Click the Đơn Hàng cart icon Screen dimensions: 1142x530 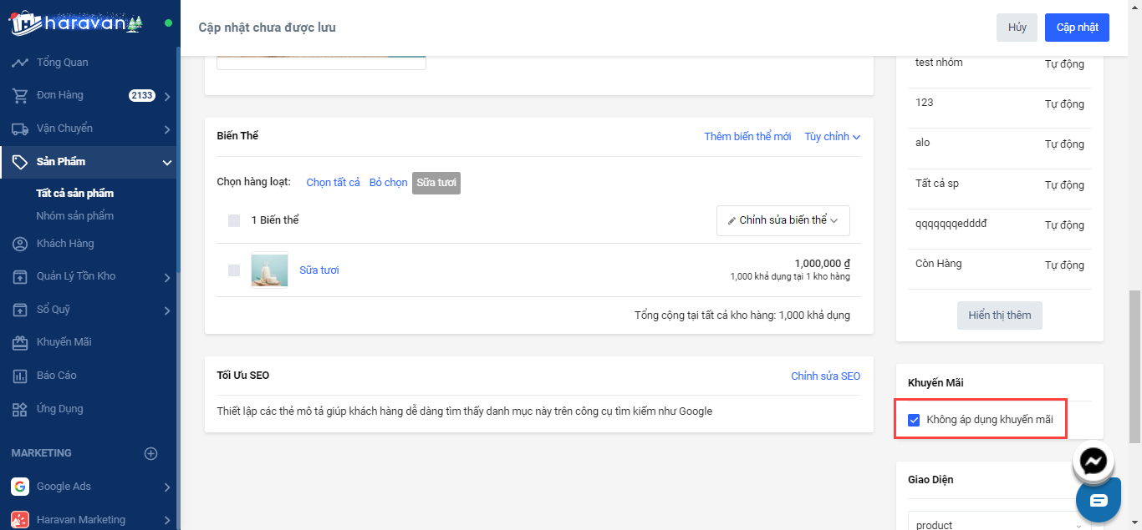(20, 95)
